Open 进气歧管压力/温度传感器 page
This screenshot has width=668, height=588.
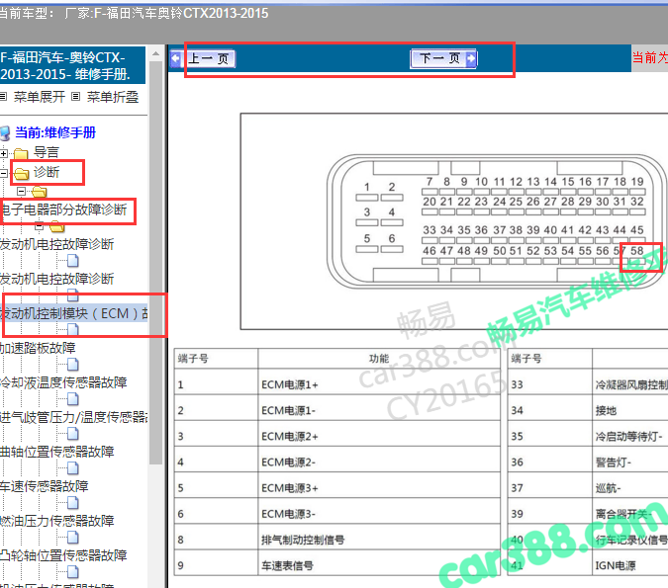pyautogui.click(x=73, y=417)
